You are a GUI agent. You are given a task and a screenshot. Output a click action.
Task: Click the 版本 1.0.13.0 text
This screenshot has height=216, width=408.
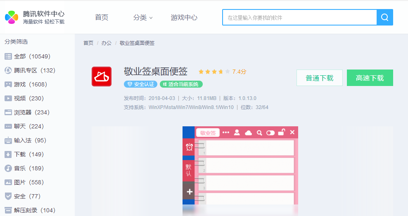point(240,98)
